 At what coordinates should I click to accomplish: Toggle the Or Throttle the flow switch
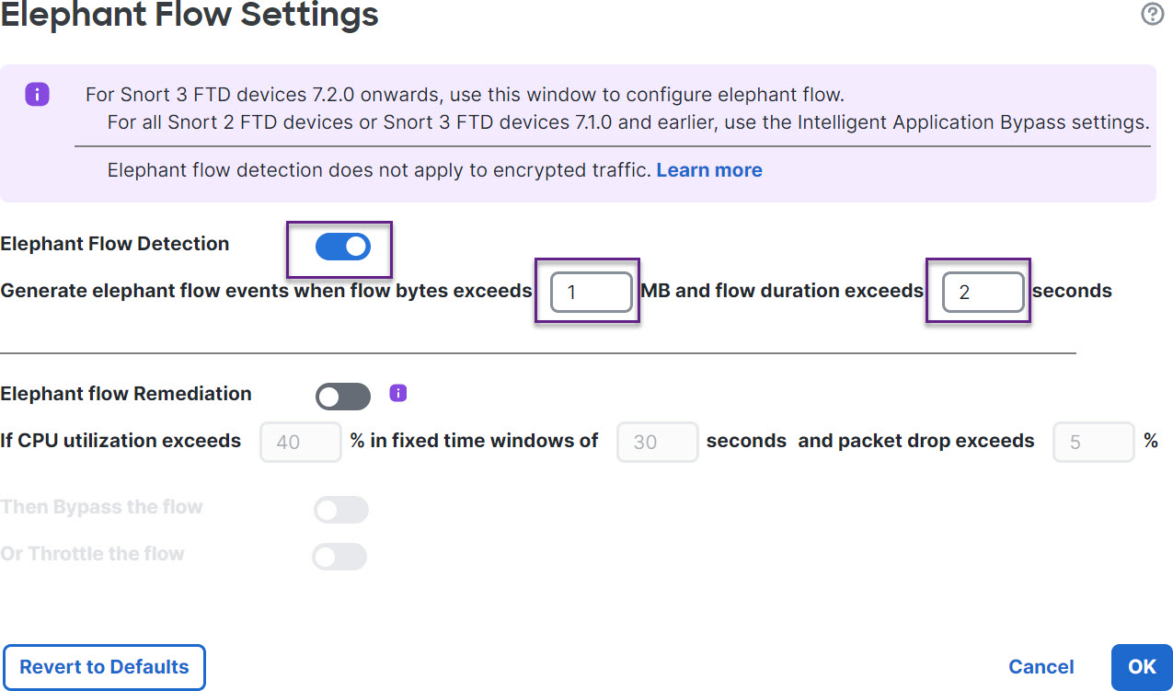click(x=339, y=557)
